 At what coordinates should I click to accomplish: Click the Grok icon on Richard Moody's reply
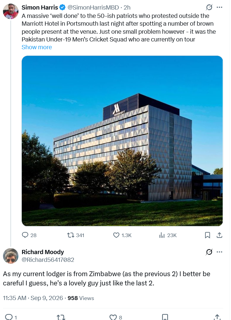pos(209,252)
